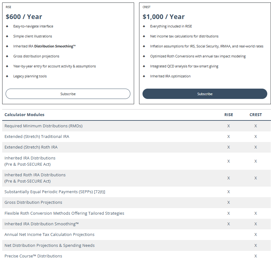Click the star bullet beside Legacy planning tools
This screenshot has width=271, height=259.
[7, 76]
